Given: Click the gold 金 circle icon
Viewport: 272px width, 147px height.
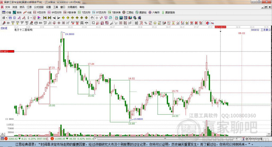Looking at the screenshot, I should 155,23.
